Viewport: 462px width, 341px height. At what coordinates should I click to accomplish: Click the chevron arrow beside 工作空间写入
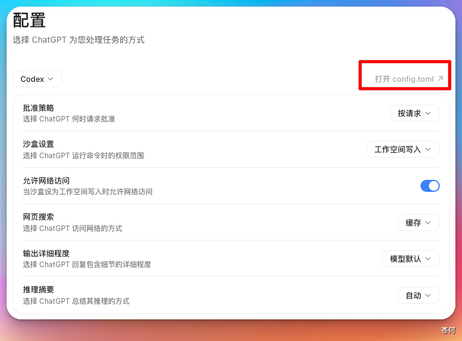[428, 150]
